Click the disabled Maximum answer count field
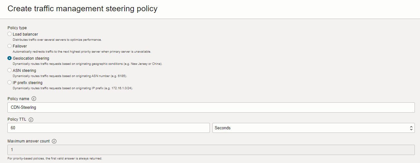This screenshot has width=420, height=163. pyautogui.click(x=211, y=150)
